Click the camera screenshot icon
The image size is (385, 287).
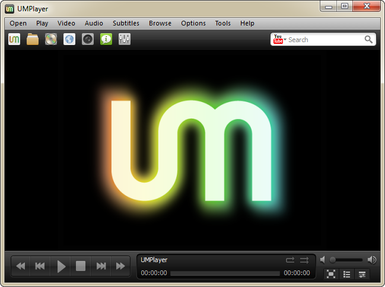[x=88, y=39]
